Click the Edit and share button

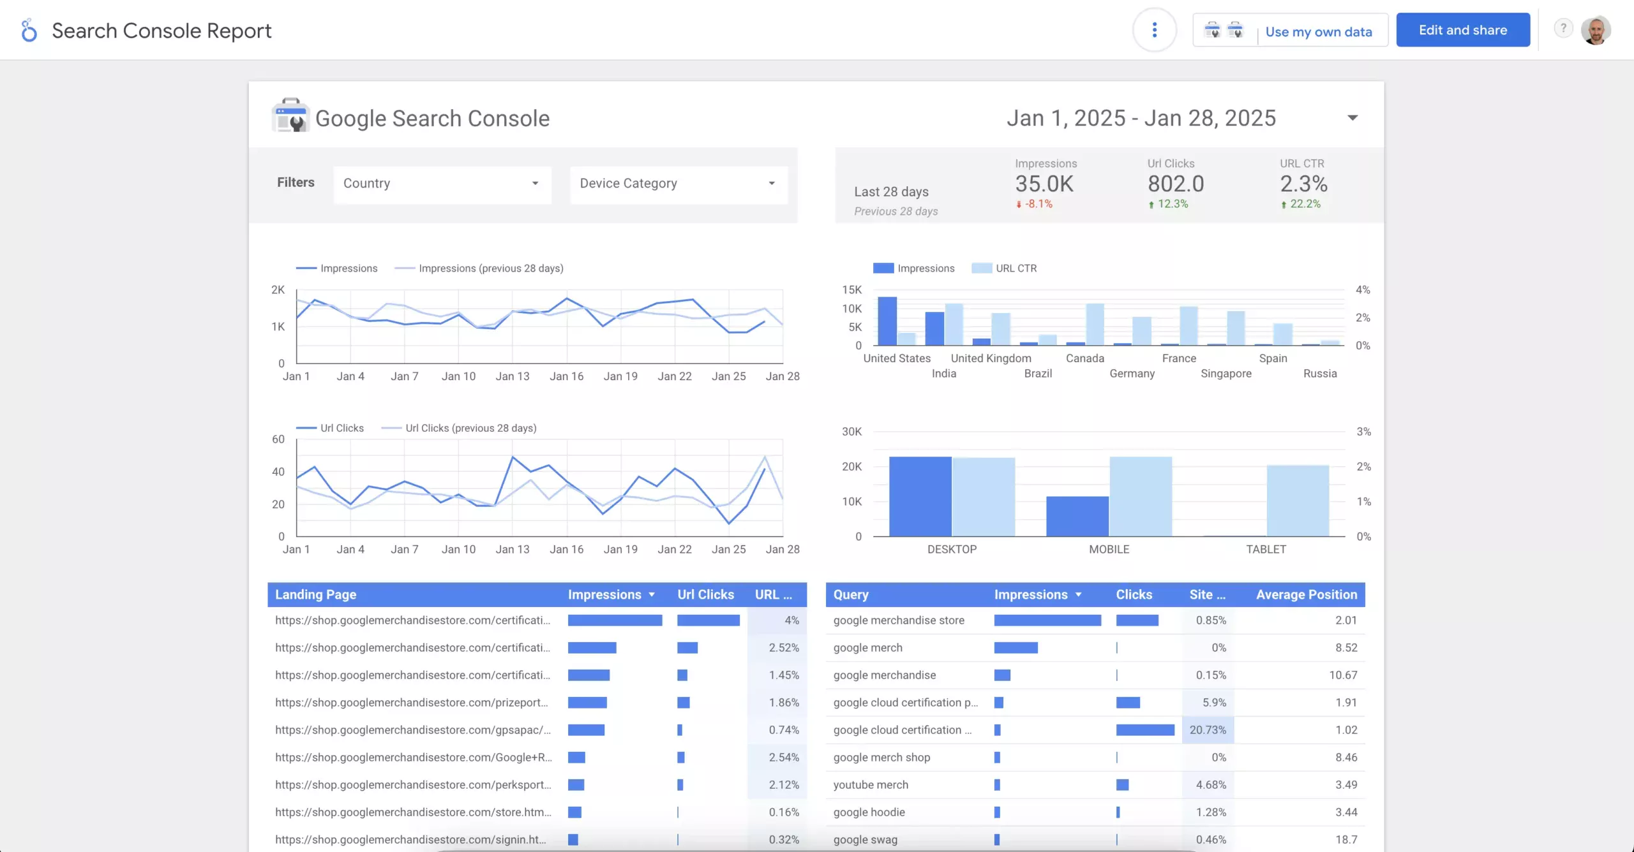(x=1462, y=30)
